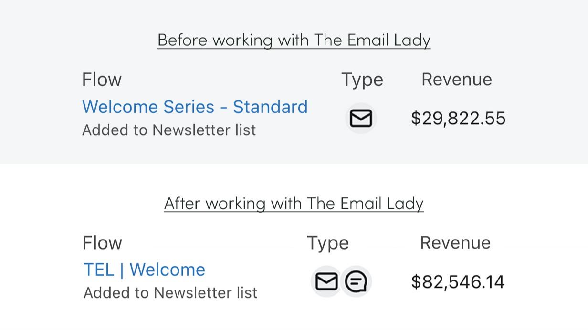Click the horizontal divider line at the bottom

[x=294, y=329]
